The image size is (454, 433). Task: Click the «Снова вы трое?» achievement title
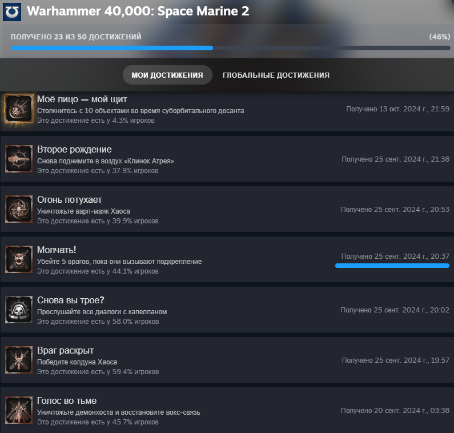tap(70, 300)
